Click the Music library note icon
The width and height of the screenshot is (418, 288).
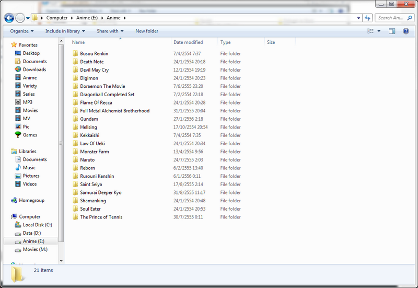pyautogui.click(x=18, y=167)
